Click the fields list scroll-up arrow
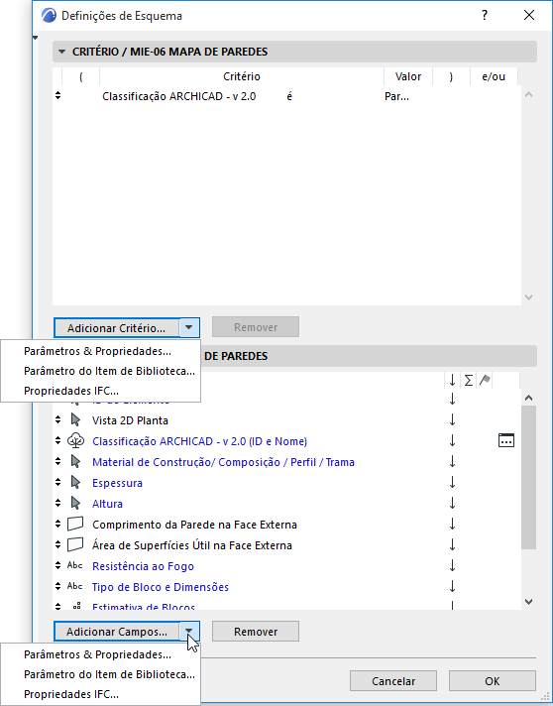 tap(528, 398)
